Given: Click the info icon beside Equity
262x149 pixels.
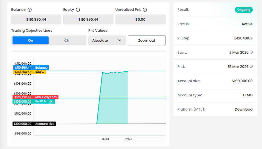Looking at the screenshot, I should (78, 10).
